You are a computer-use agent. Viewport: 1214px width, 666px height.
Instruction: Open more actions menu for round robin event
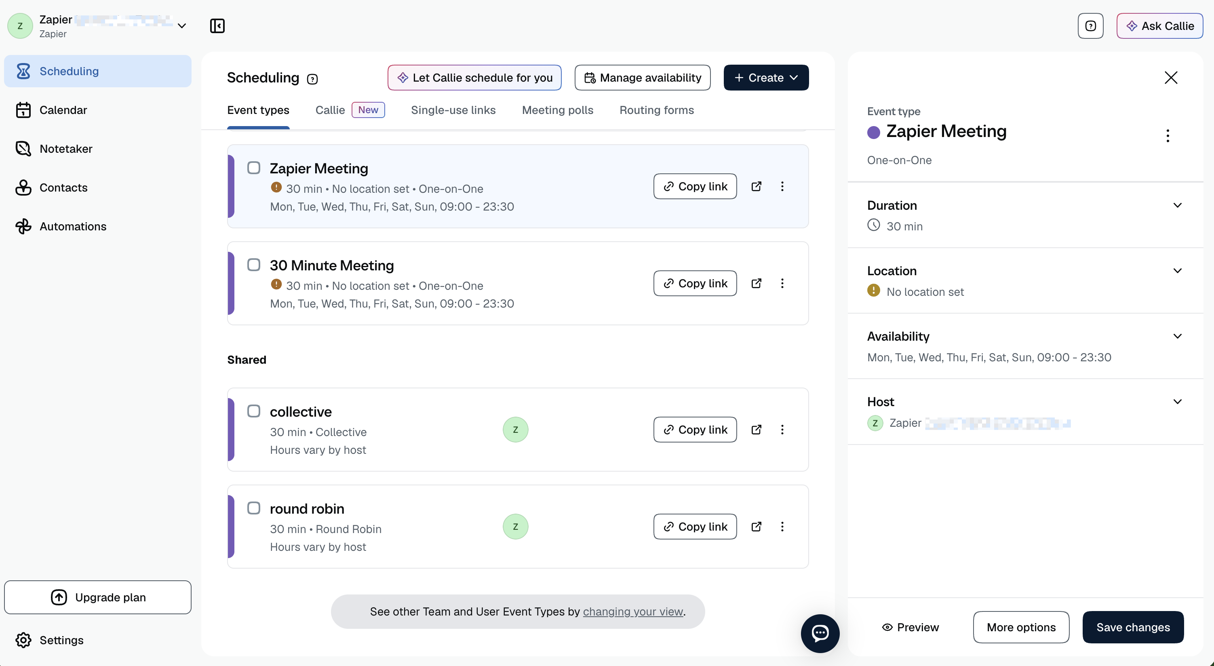pos(782,527)
